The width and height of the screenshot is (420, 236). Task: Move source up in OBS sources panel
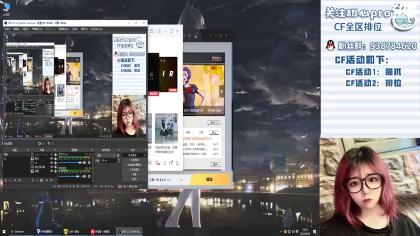tap(47, 180)
